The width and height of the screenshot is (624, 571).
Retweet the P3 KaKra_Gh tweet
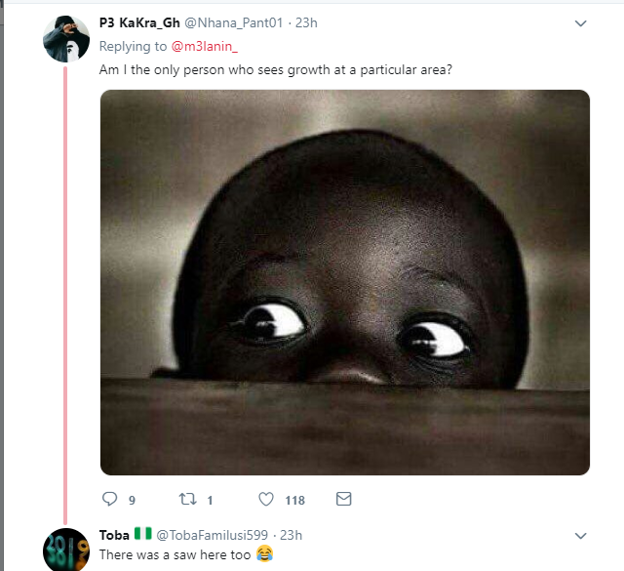tap(186, 500)
